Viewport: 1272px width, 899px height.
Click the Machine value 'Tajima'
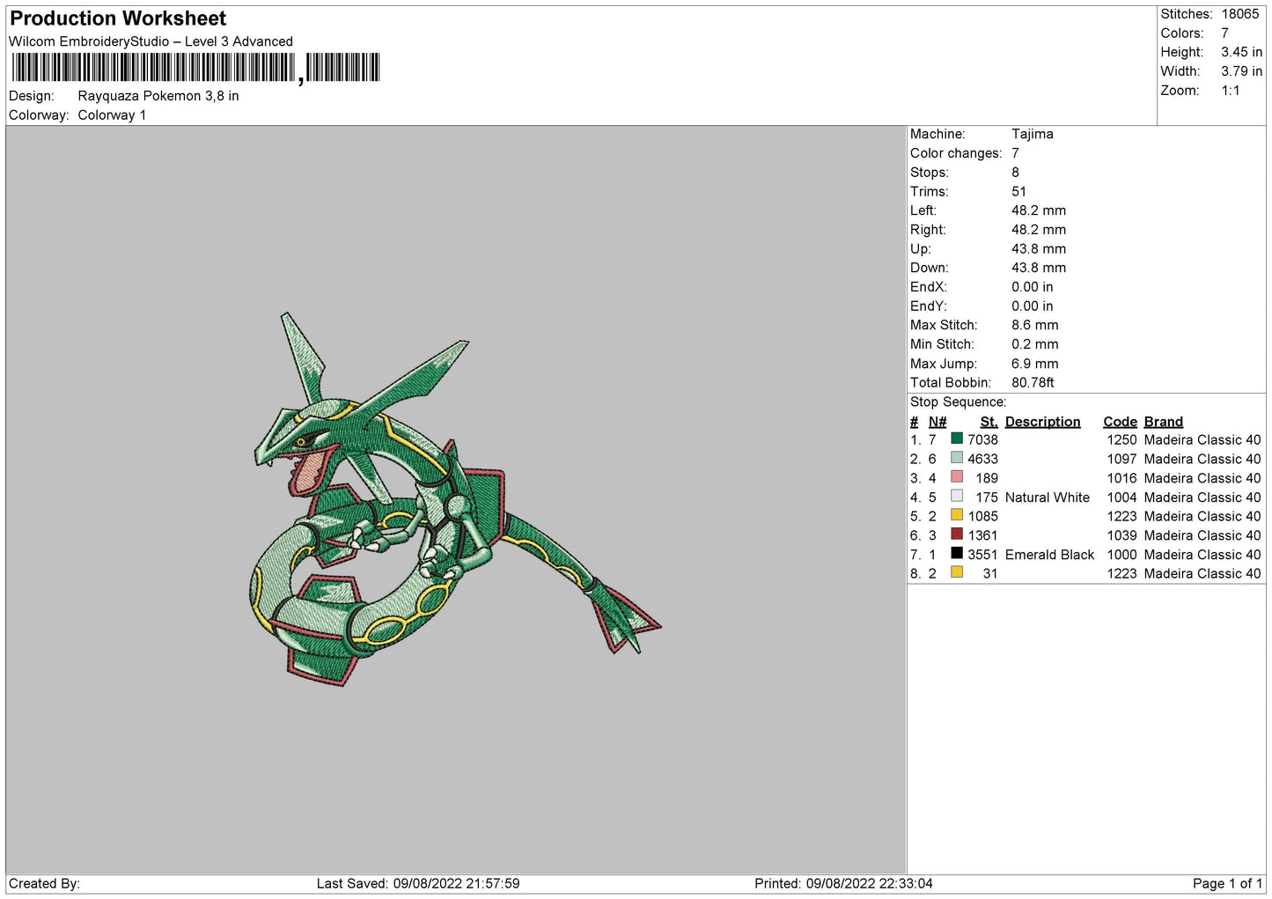(x=1032, y=134)
